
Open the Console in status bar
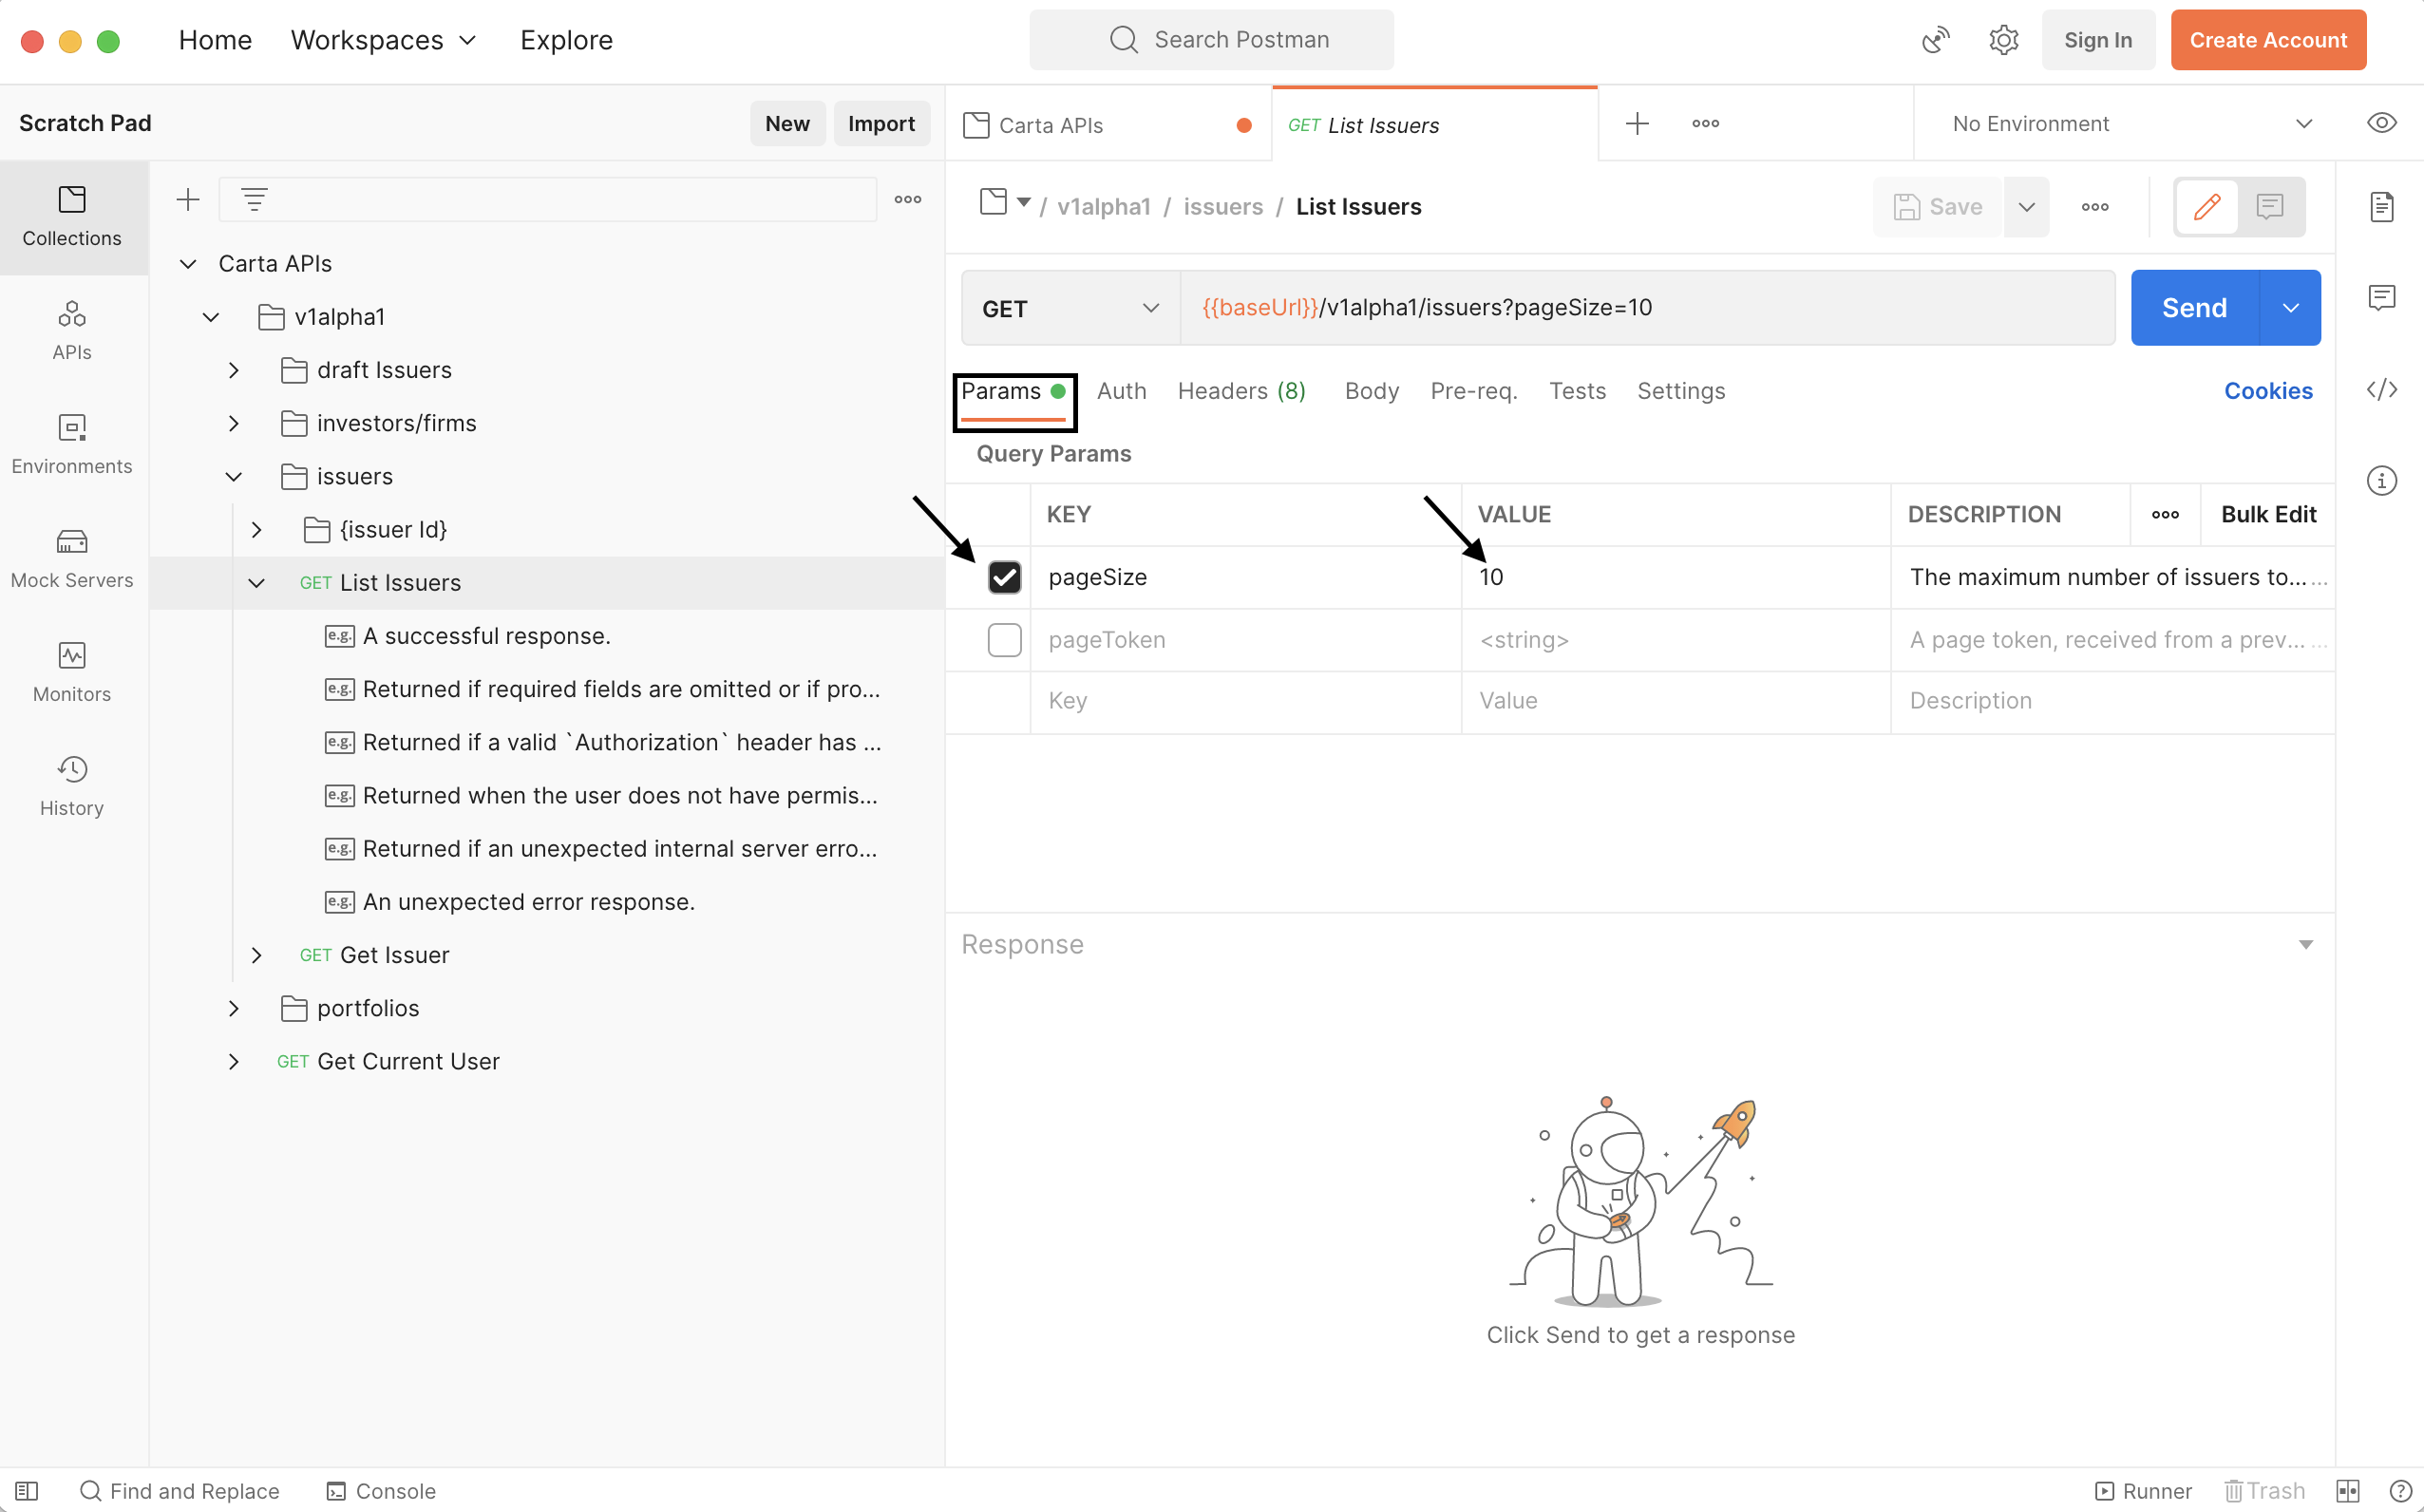tap(382, 1490)
